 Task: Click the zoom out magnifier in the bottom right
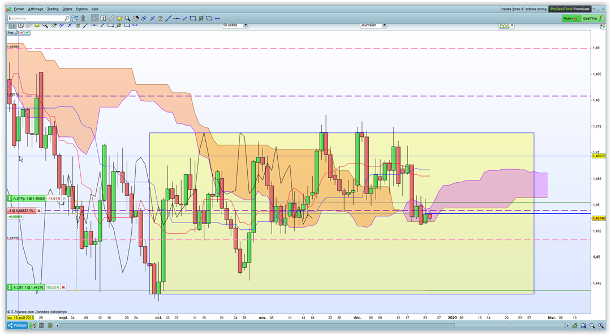[592, 325]
